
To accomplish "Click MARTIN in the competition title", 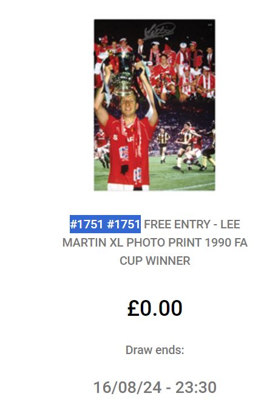I will point(84,242).
